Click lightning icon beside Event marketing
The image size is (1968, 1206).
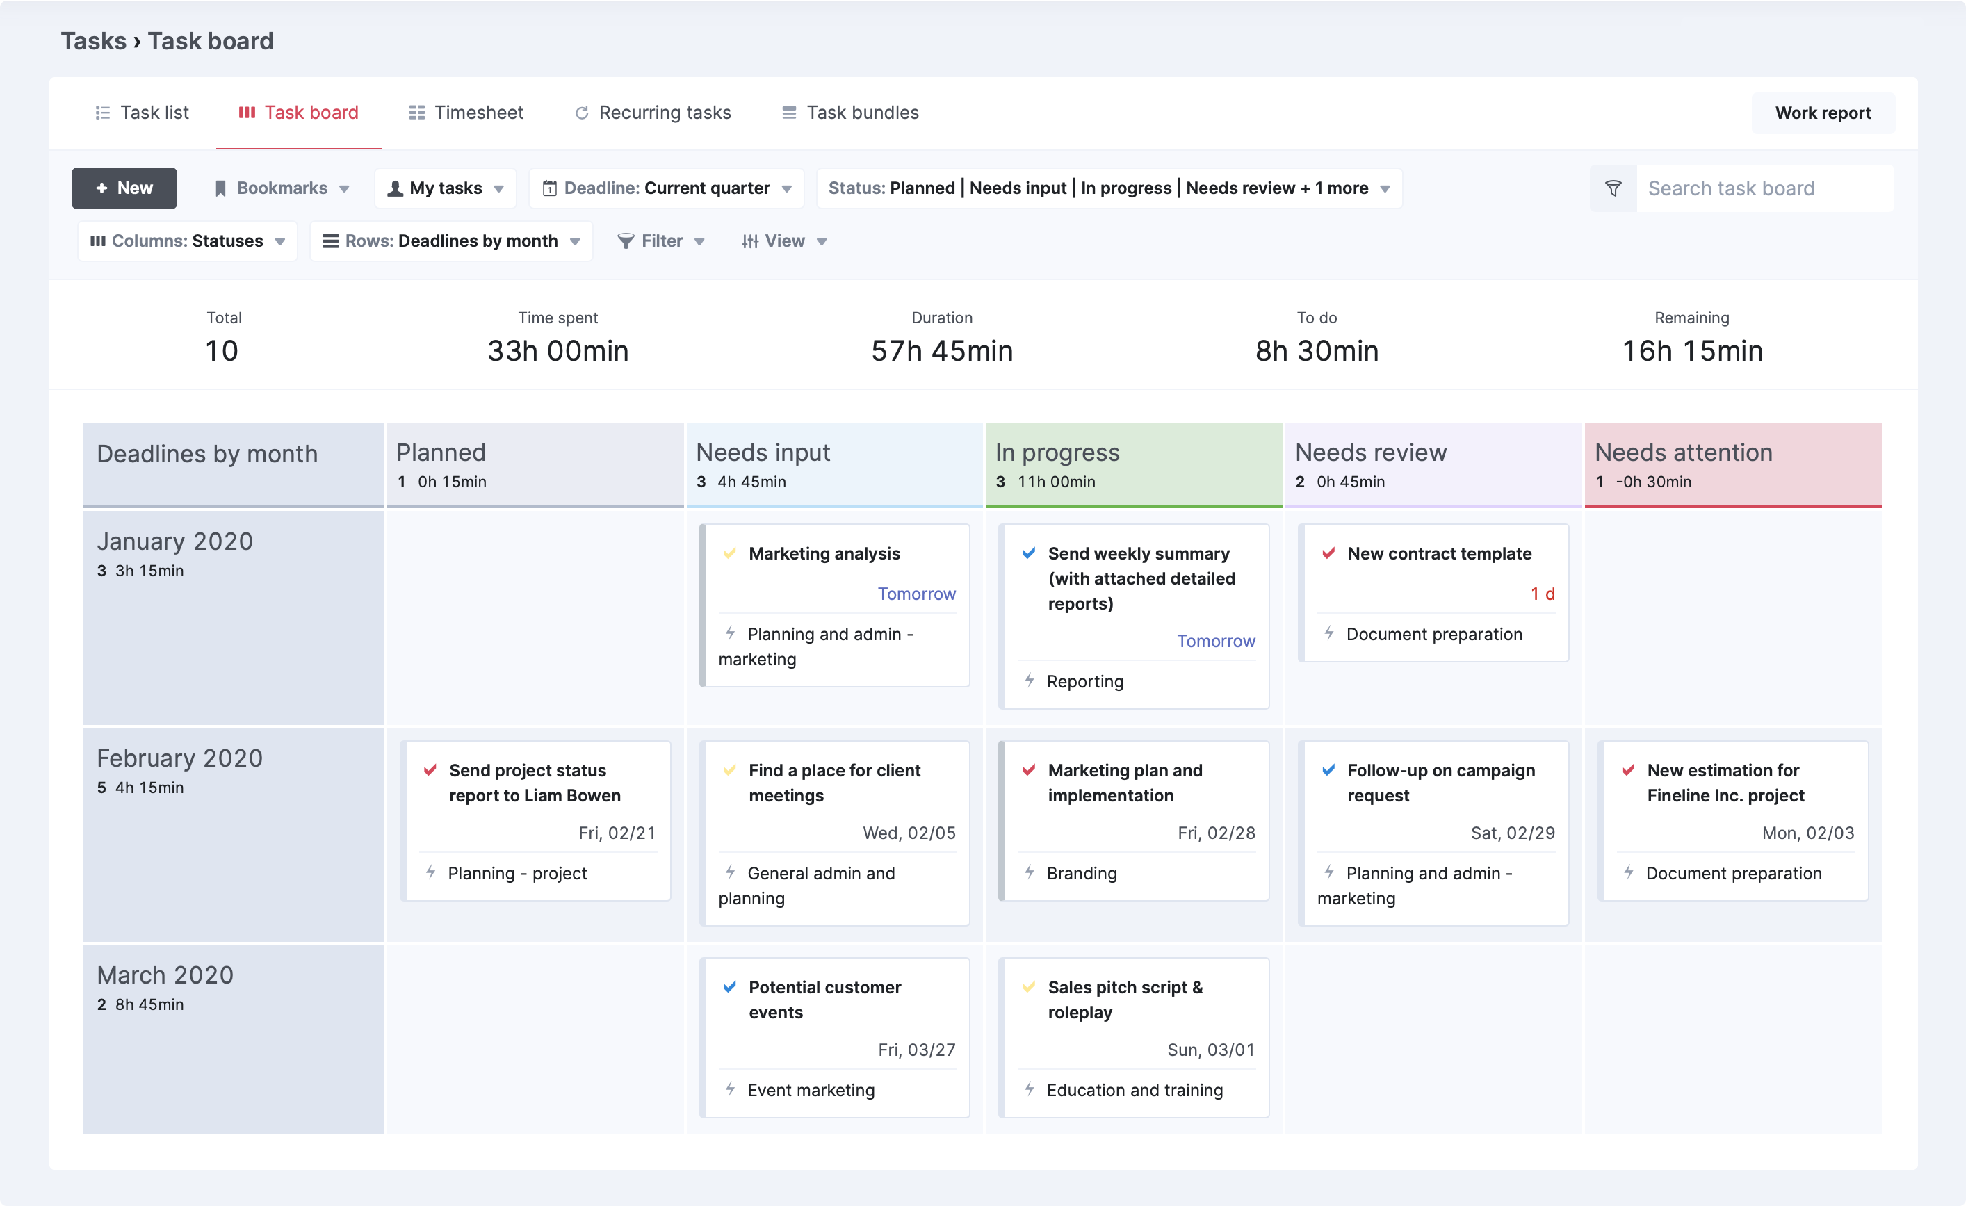730,1089
